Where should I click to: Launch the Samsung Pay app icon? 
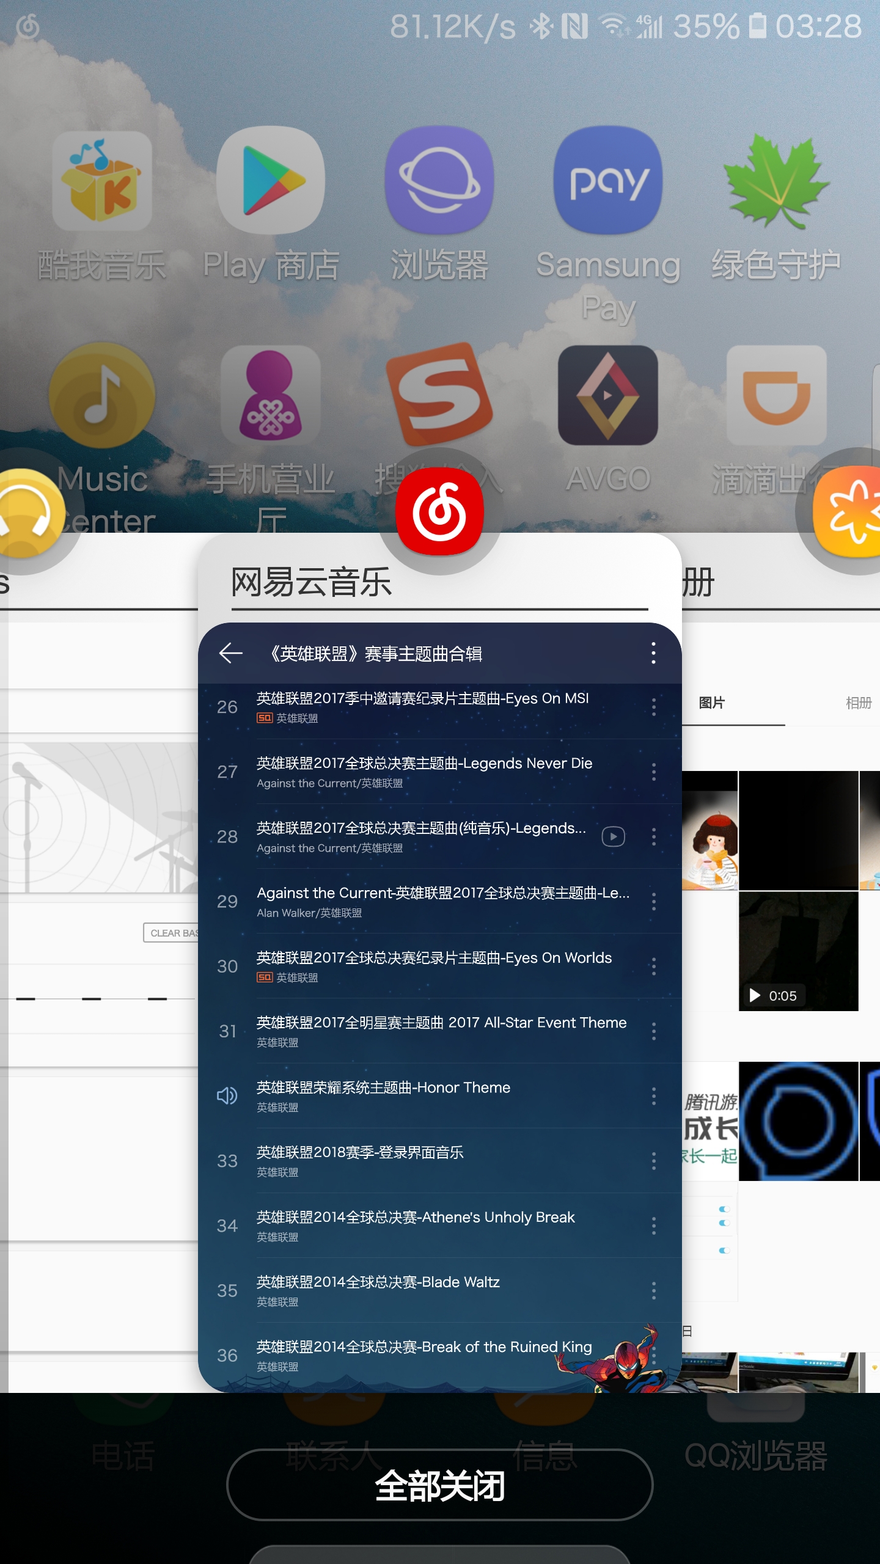[608, 181]
